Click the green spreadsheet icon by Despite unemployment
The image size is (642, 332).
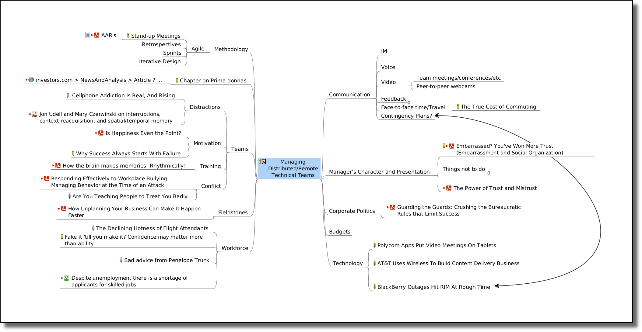[x=67, y=278]
